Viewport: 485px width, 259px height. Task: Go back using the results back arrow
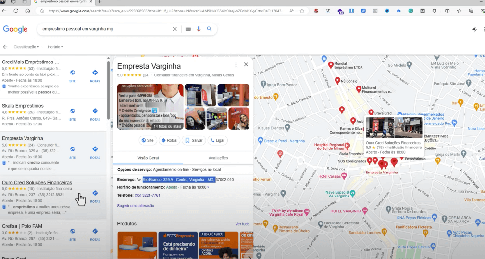(5, 47)
